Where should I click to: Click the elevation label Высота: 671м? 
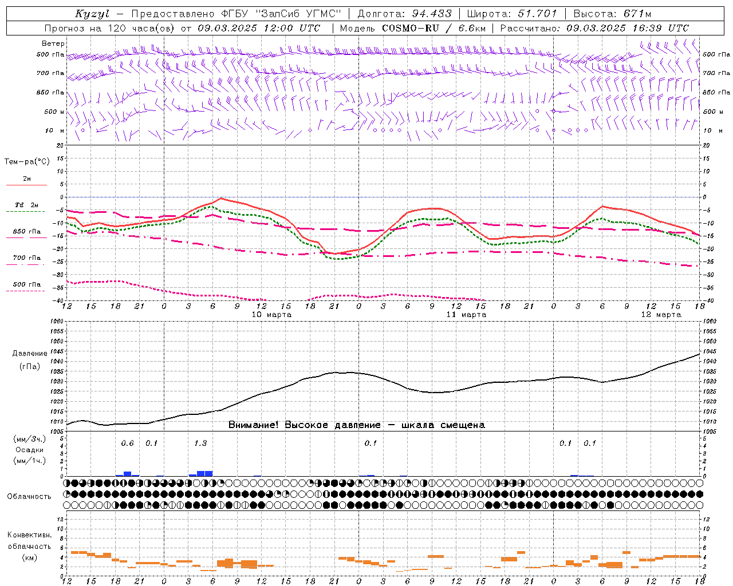(612, 14)
